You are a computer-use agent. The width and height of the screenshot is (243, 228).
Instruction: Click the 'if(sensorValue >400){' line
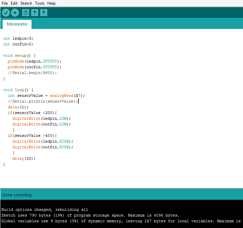[x=32, y=136]
